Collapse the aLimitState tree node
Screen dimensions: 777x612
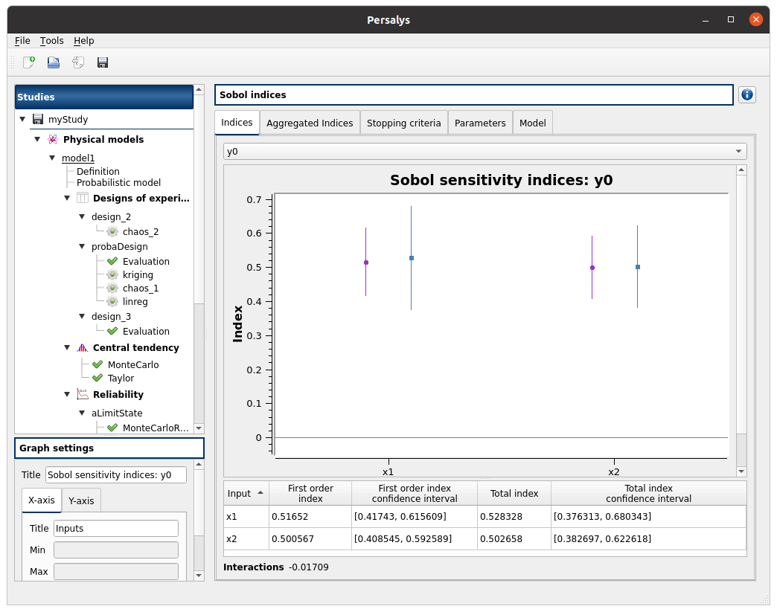tap(82, 413)
